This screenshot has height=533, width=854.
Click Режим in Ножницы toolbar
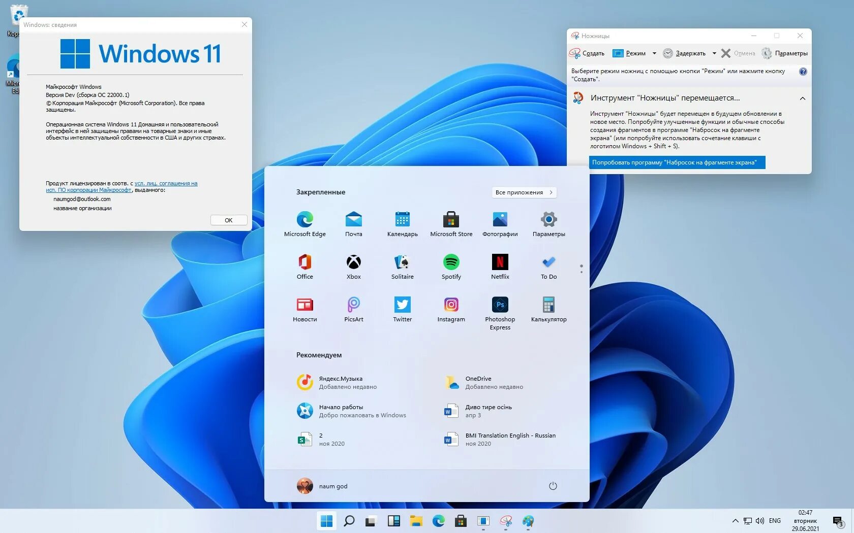pos(629,53)
